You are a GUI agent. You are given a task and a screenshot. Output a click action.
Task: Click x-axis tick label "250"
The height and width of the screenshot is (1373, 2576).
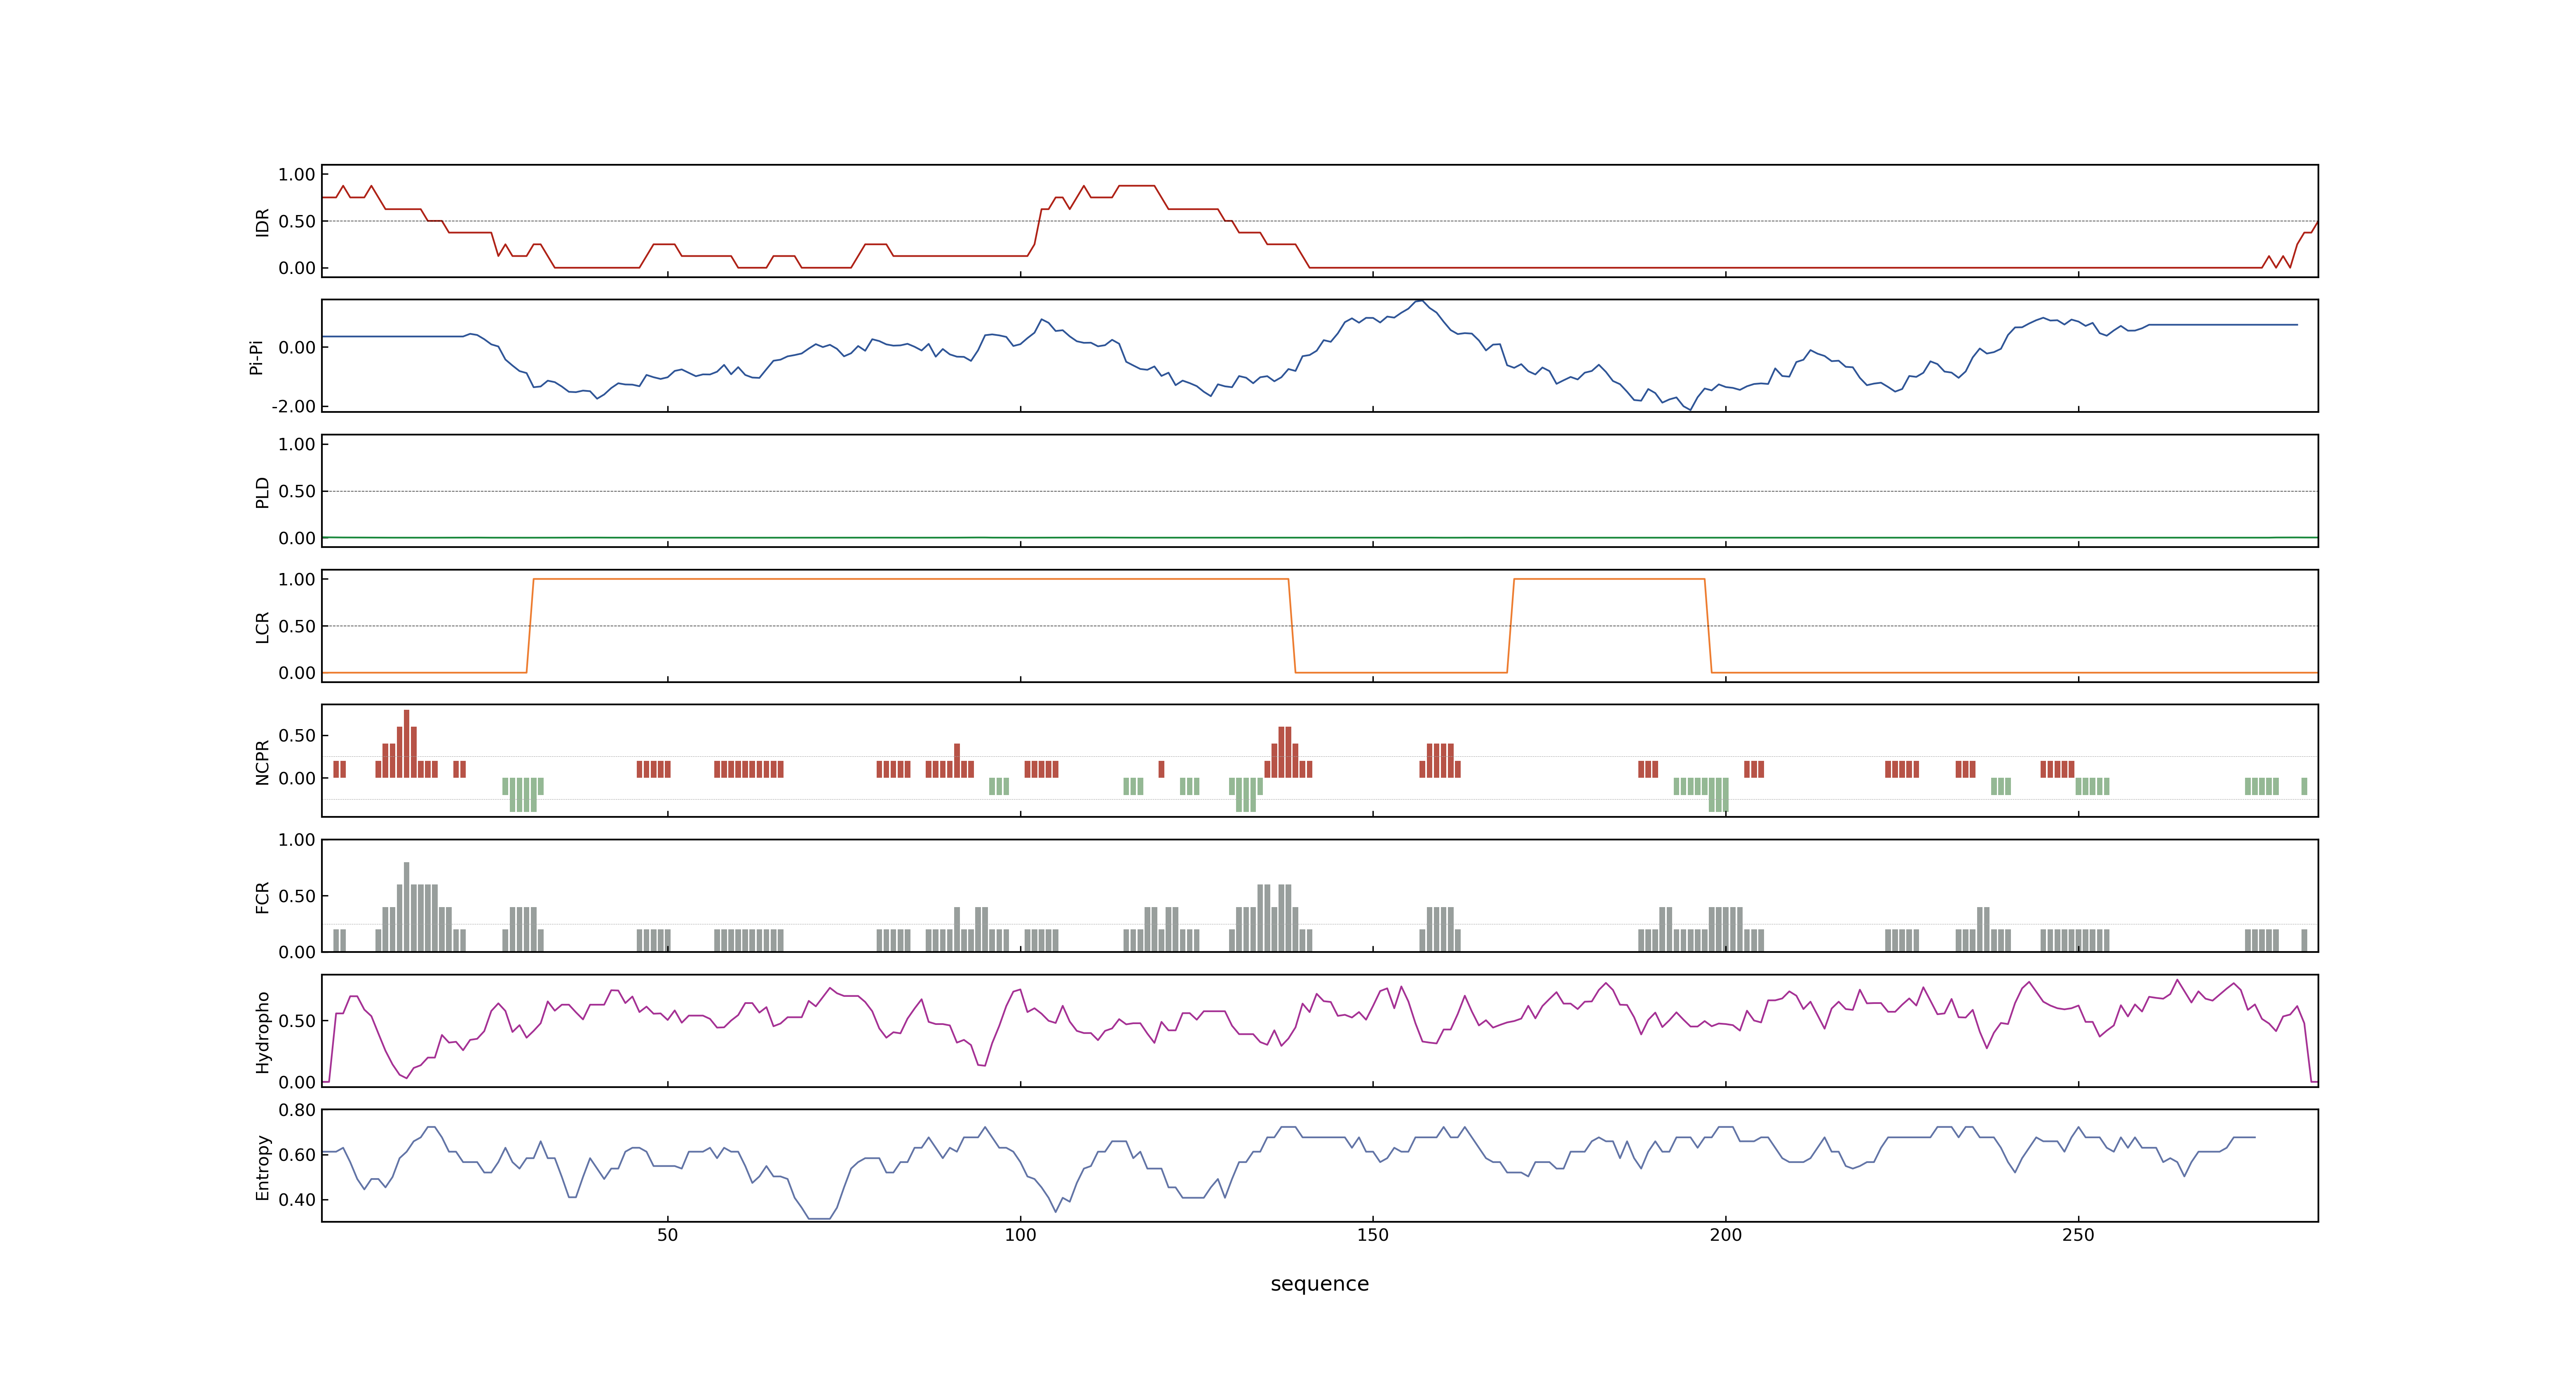(x=2078, y=1235)
